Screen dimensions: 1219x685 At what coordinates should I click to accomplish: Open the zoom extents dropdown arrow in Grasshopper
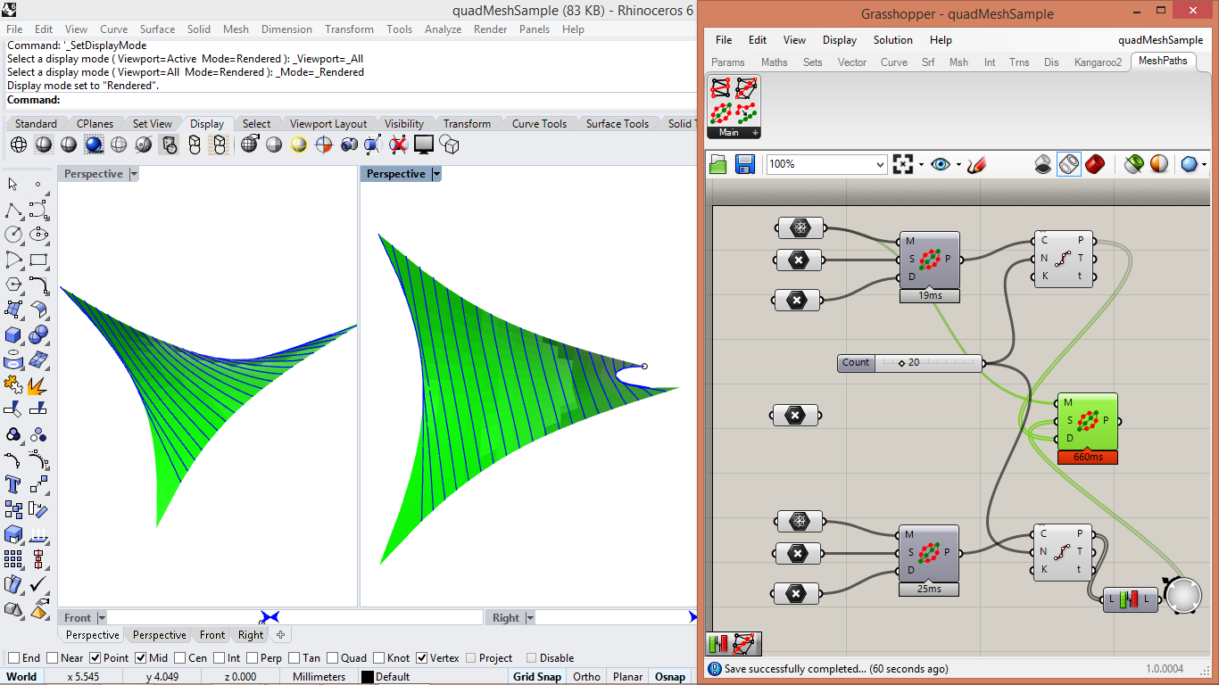[x=922, y=164]
